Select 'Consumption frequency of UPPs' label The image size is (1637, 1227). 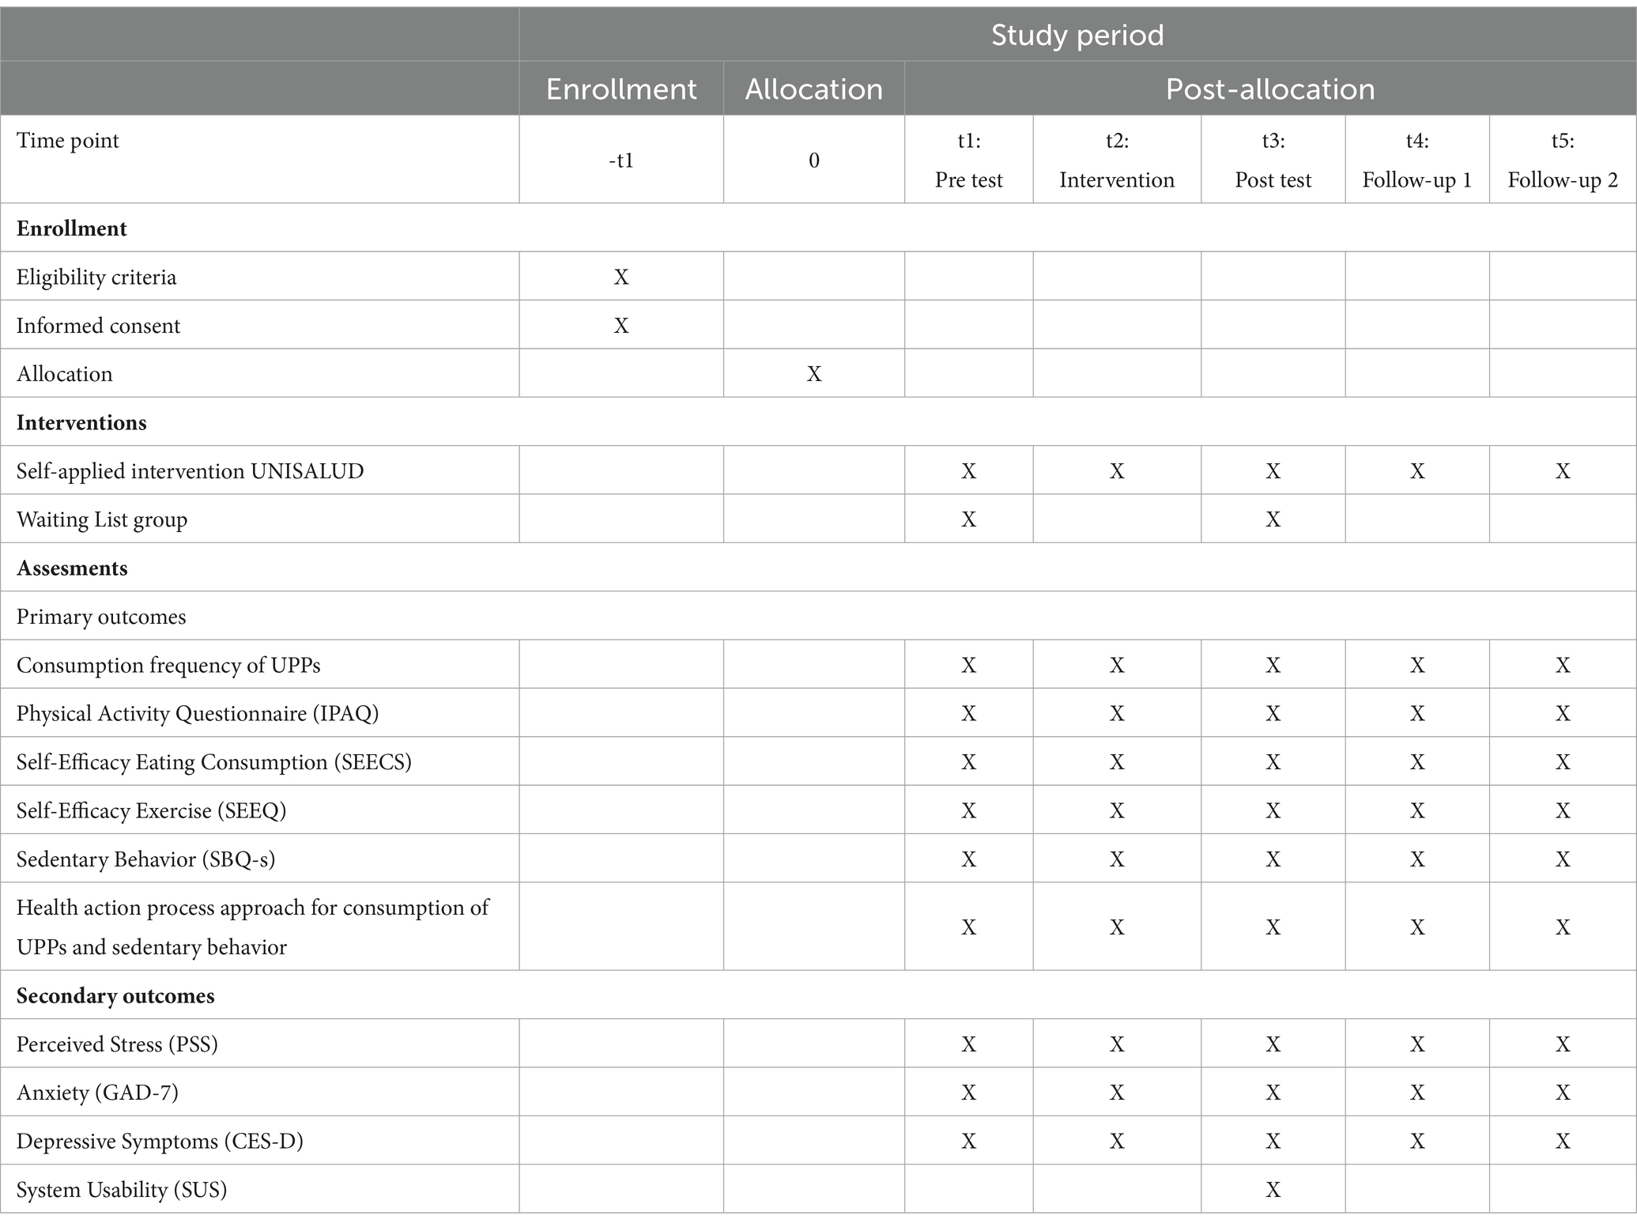click(168, 666)
